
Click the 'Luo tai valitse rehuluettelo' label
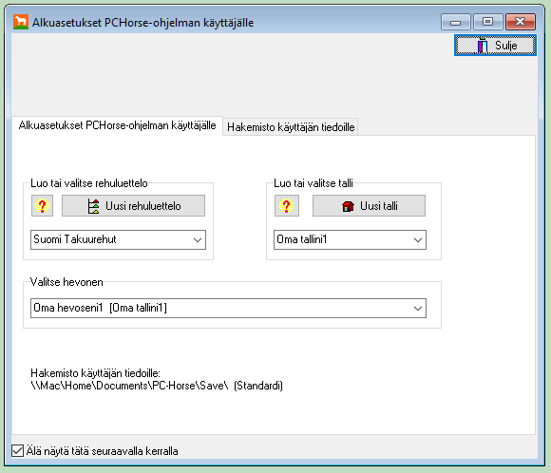tap(89, 183)
